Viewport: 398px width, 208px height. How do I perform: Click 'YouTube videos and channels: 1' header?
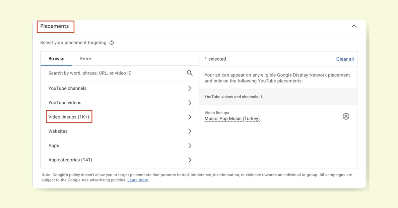(233, 97)
